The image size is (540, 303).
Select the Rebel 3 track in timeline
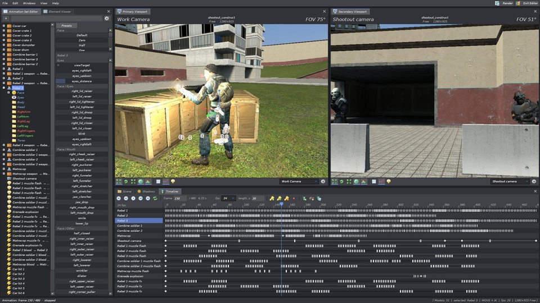coord(139,221)
